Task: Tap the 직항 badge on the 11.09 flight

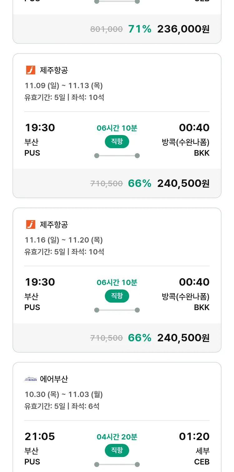Action: point(117,142)
